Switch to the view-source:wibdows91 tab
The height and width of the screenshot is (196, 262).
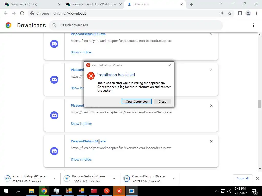(94, 4)
